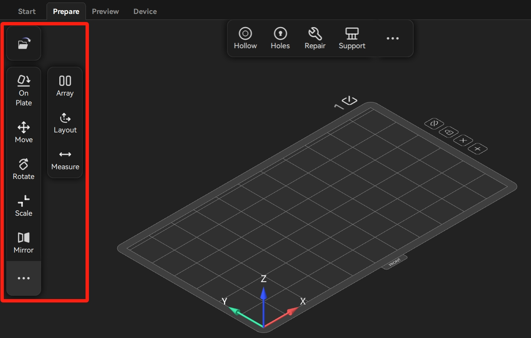Expand the top toolbar overflow menu

point(393,38)
